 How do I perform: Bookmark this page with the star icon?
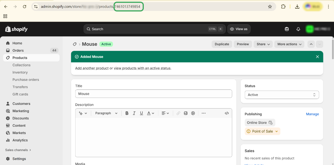270,7
